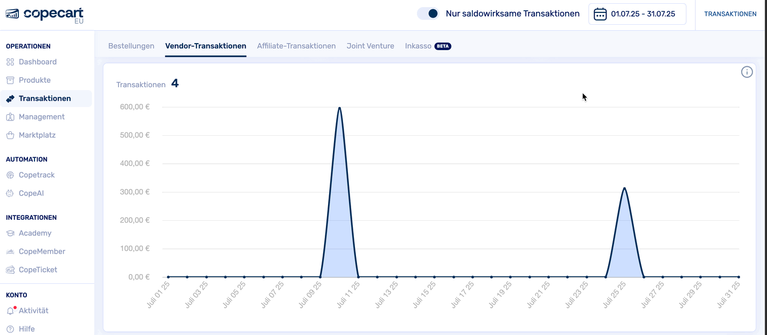Switch to the Bestellungen tab

131,46
